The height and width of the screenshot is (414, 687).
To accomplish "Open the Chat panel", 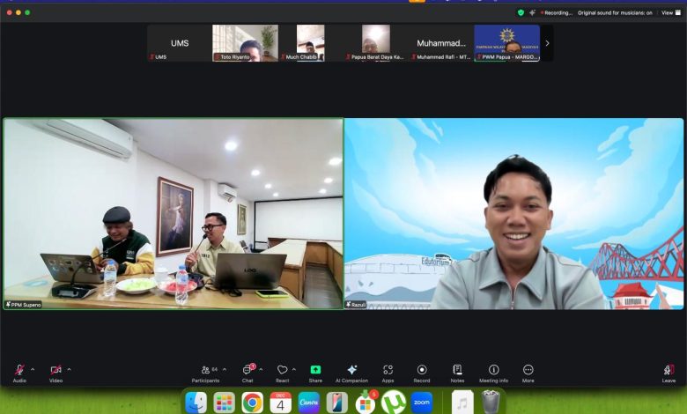I will pyautogui.click(x=247, y=370).
